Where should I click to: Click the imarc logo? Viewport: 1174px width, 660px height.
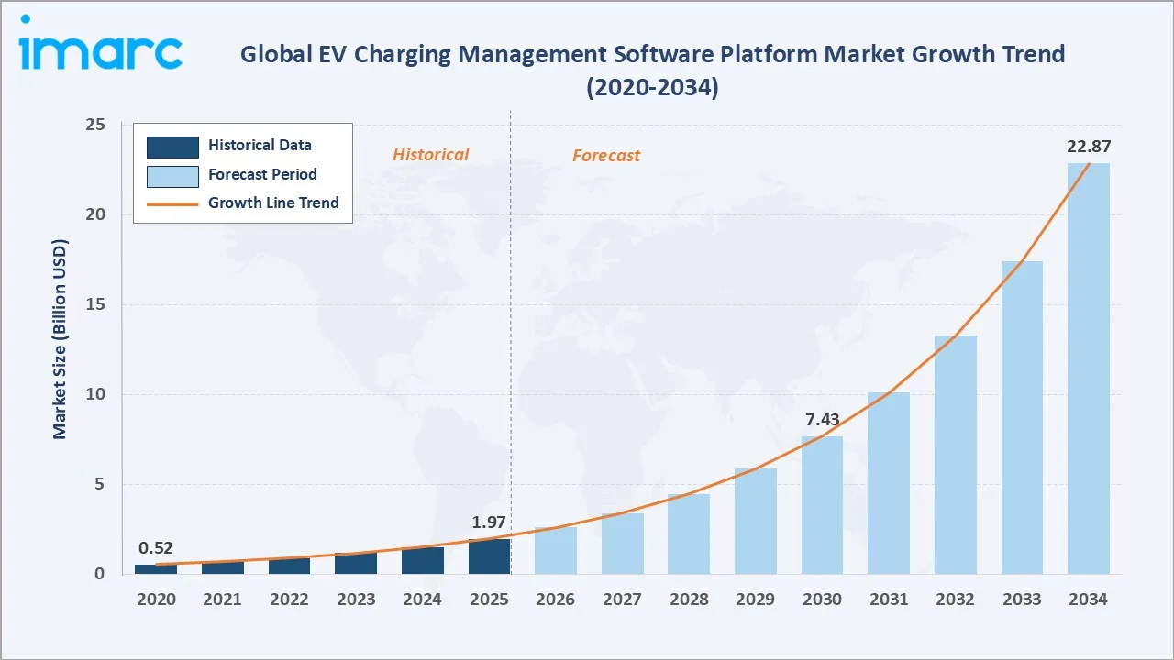[100, 43]
